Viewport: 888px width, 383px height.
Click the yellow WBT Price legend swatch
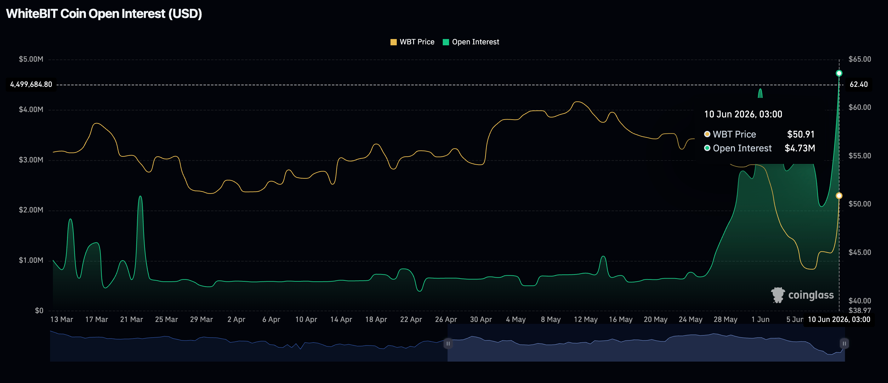(393, 42)
